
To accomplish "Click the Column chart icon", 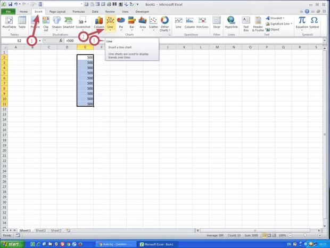I will [x=99, y=22].
